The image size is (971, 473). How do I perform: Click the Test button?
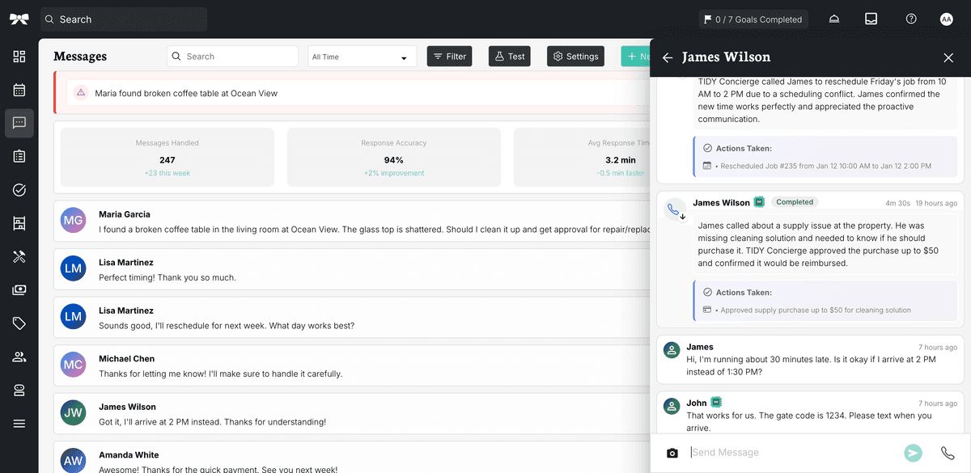[510, 57]
